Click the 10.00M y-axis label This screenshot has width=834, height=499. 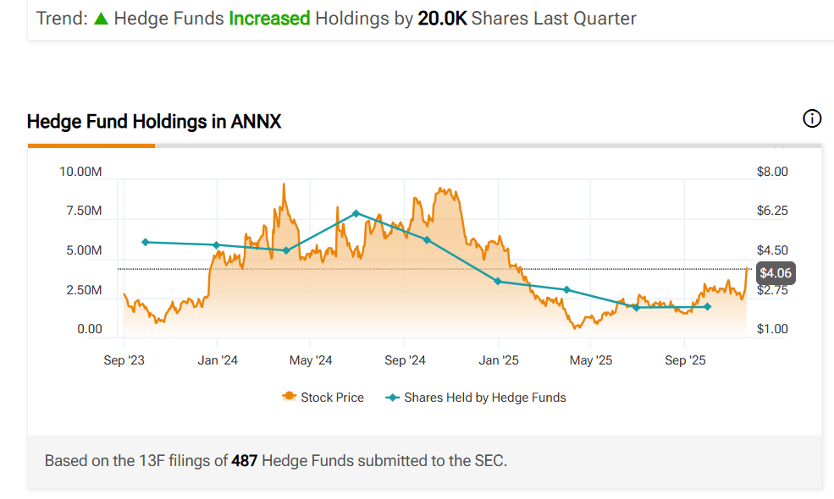pyautogui.click(x=81, y=172)
